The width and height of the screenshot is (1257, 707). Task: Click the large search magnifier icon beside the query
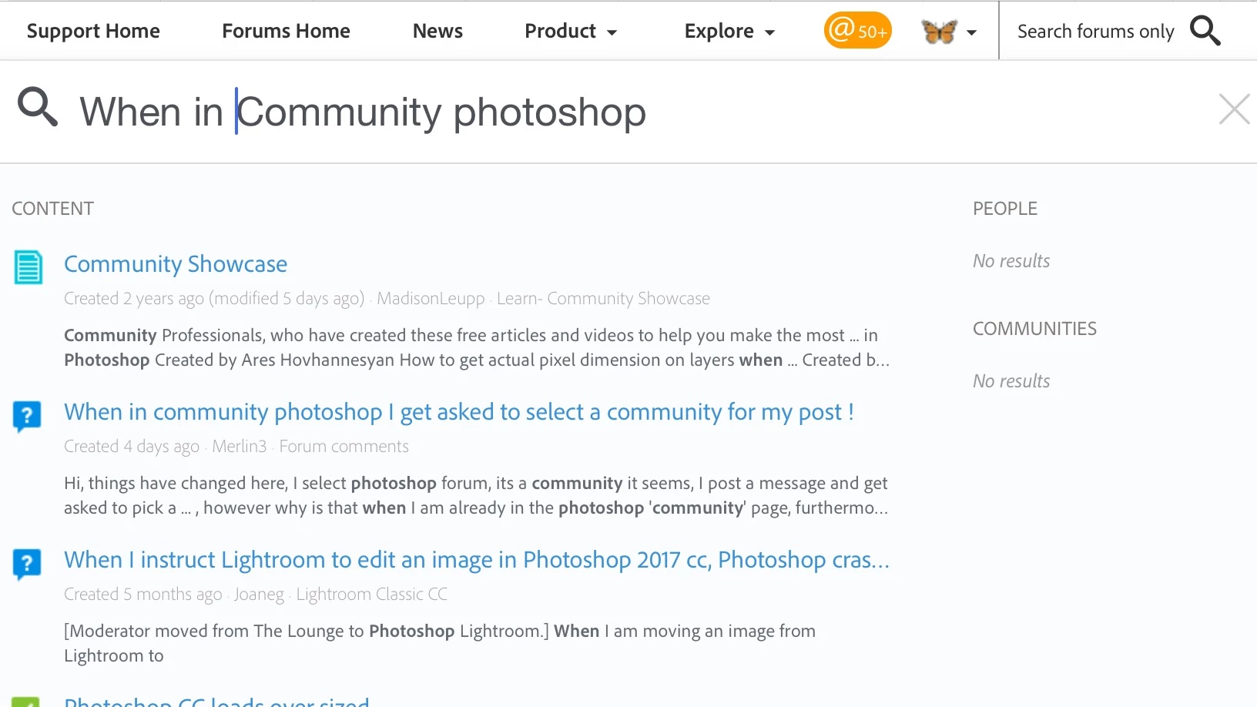[38, 107]
